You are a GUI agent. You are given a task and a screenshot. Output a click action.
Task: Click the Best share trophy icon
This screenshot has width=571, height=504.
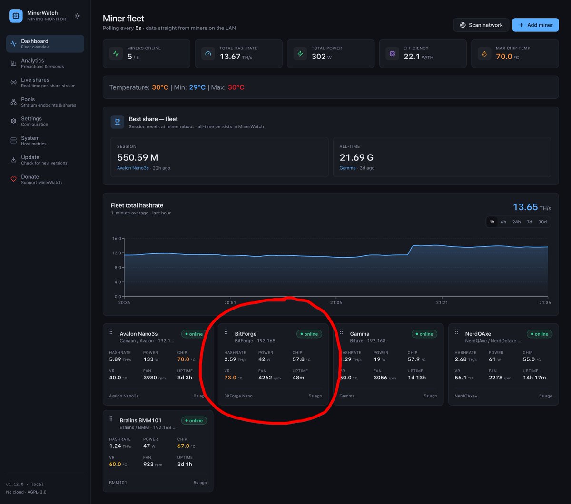pyautogui.click(x=118, y=122)
